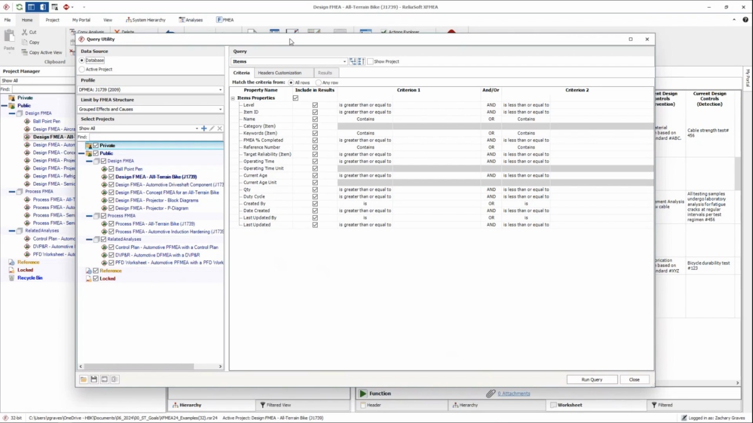Uncheck the Items Properties include checkbox
The width and height of the screenshot is (753, 423).
click(295, 98)
